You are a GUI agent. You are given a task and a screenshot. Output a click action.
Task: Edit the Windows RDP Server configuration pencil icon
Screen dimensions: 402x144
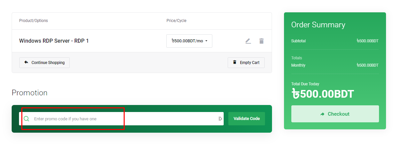248,41
